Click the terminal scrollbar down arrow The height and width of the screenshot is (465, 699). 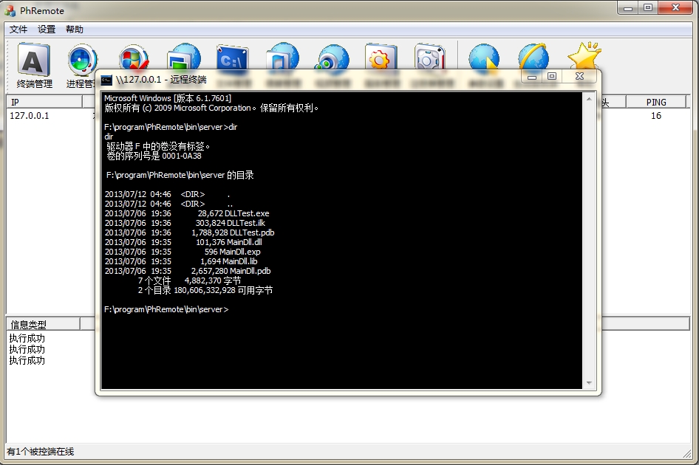pyautogui.click(x=589, y=383)
